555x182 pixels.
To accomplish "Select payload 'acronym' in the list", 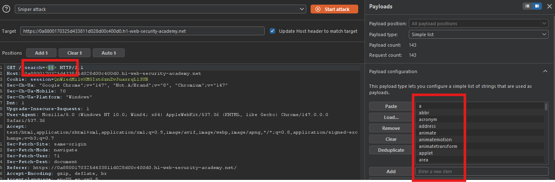I will tap(480, 119).
